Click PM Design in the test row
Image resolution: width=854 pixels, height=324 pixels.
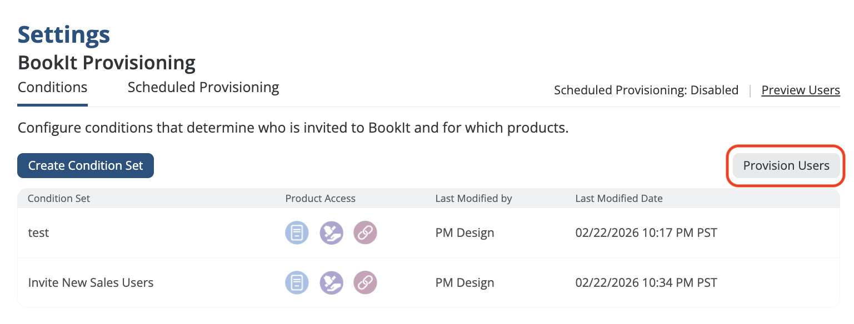coord(465,233)
